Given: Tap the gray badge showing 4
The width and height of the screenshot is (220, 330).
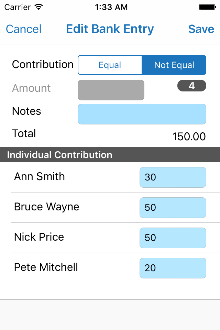Looking at the screenshot, I should pos(191,86).
